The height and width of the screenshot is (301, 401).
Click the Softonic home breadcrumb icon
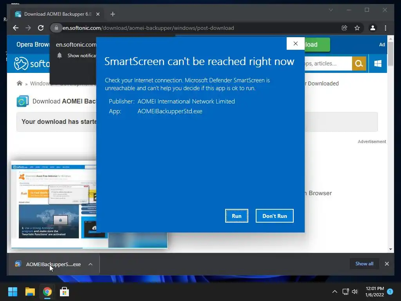tap(20, 83)
